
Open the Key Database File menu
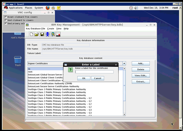click(35, 29)
